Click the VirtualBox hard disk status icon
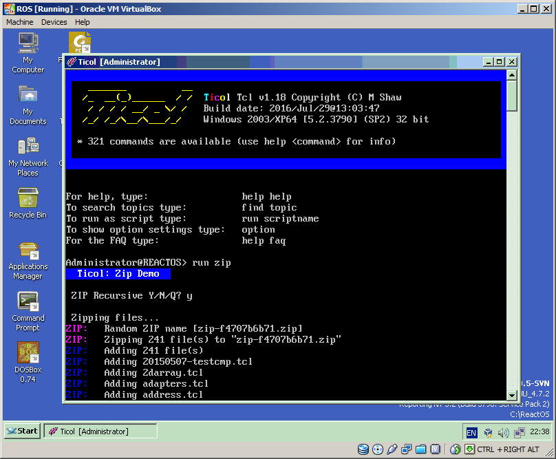Viewport: 556px width, 459px height. (363, 449)
